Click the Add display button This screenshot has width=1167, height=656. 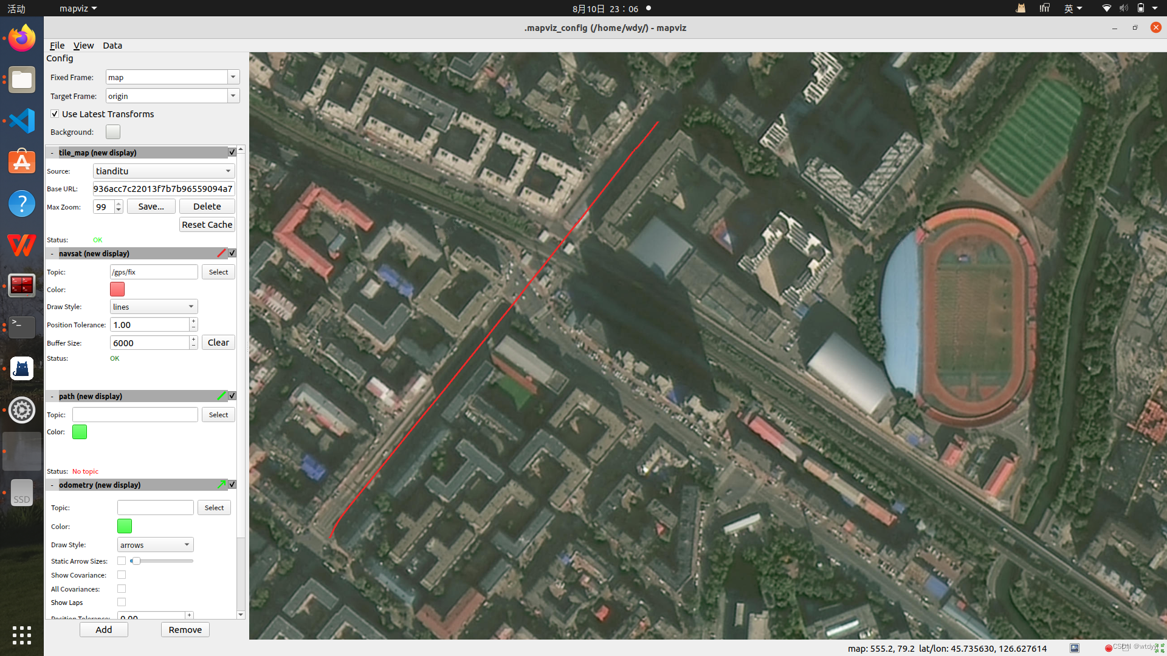coord(103,630)
